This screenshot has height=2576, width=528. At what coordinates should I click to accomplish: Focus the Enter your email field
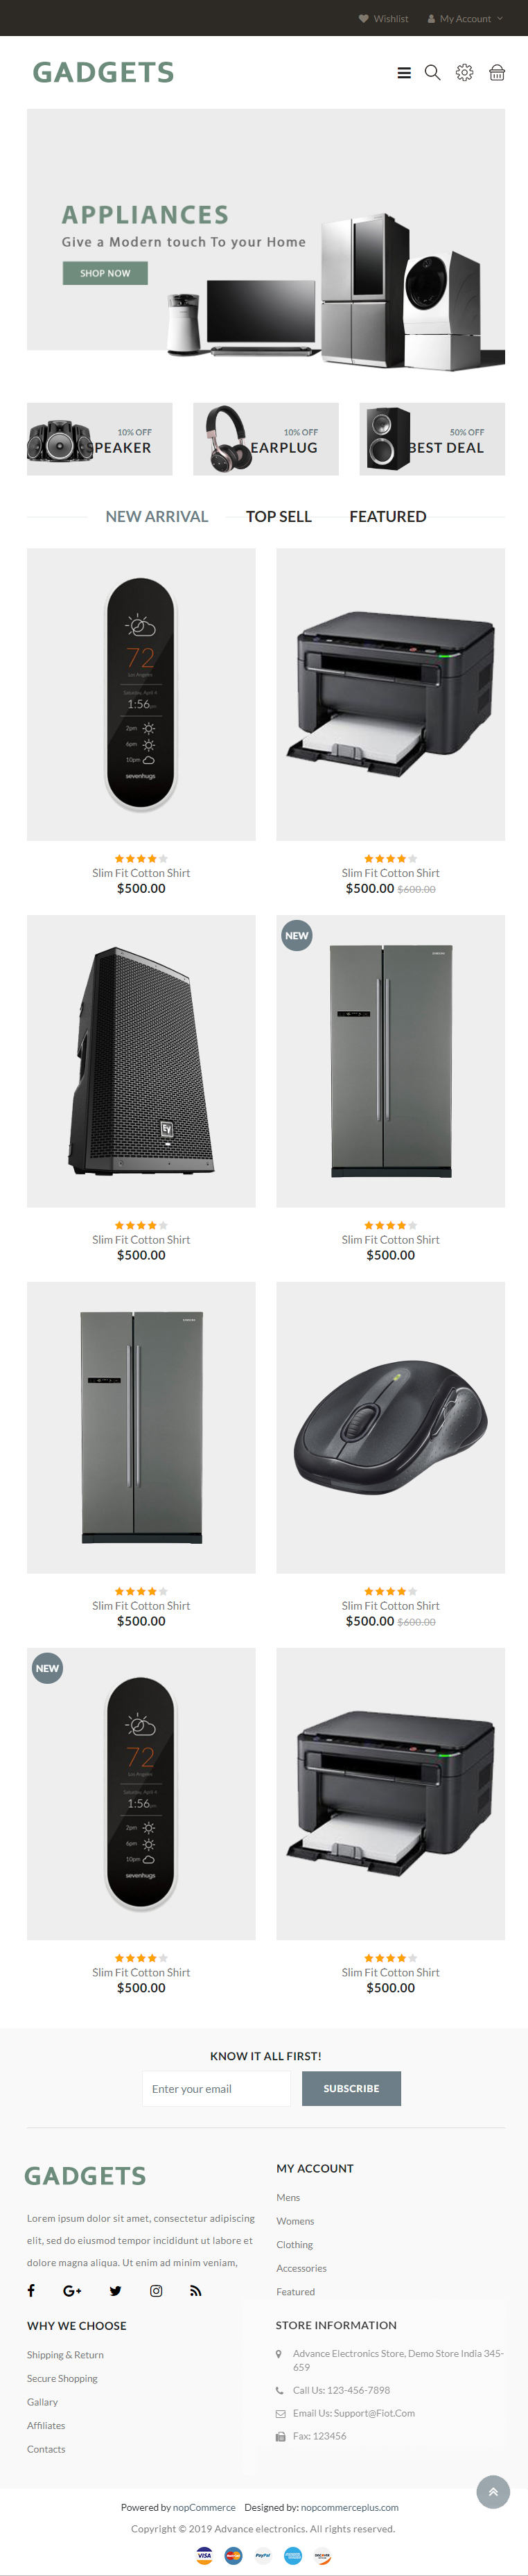[x=216, y=2088]
